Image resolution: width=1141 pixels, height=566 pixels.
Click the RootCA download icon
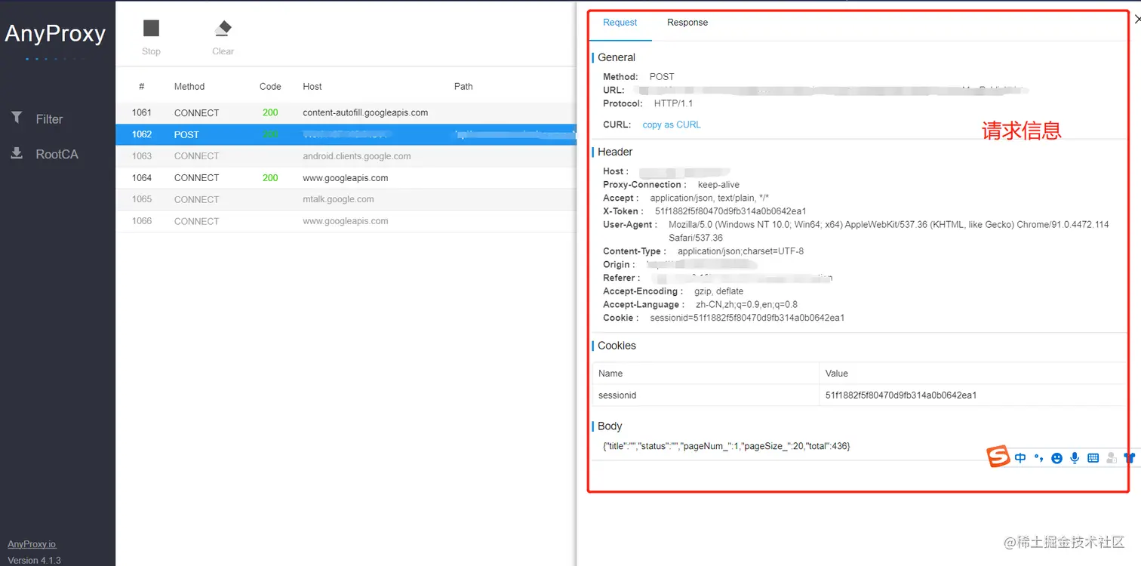click(x=17, y=153)
